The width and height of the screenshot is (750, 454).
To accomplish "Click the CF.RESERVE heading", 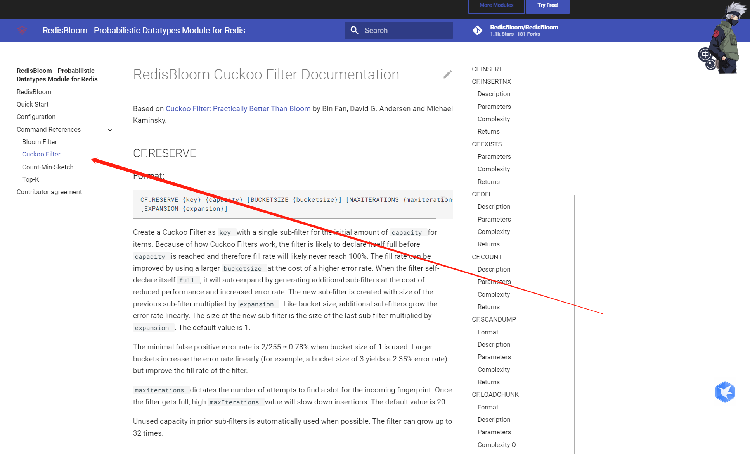I will (x=165, y=153).
